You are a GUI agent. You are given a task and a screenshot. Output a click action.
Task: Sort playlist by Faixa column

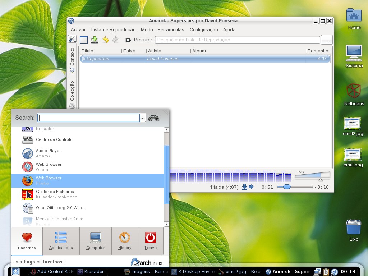pos(134,51)
